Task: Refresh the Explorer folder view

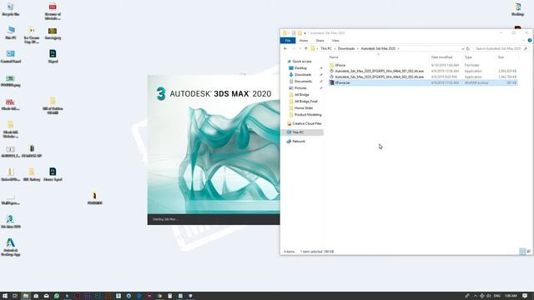Action: point(467,48)
